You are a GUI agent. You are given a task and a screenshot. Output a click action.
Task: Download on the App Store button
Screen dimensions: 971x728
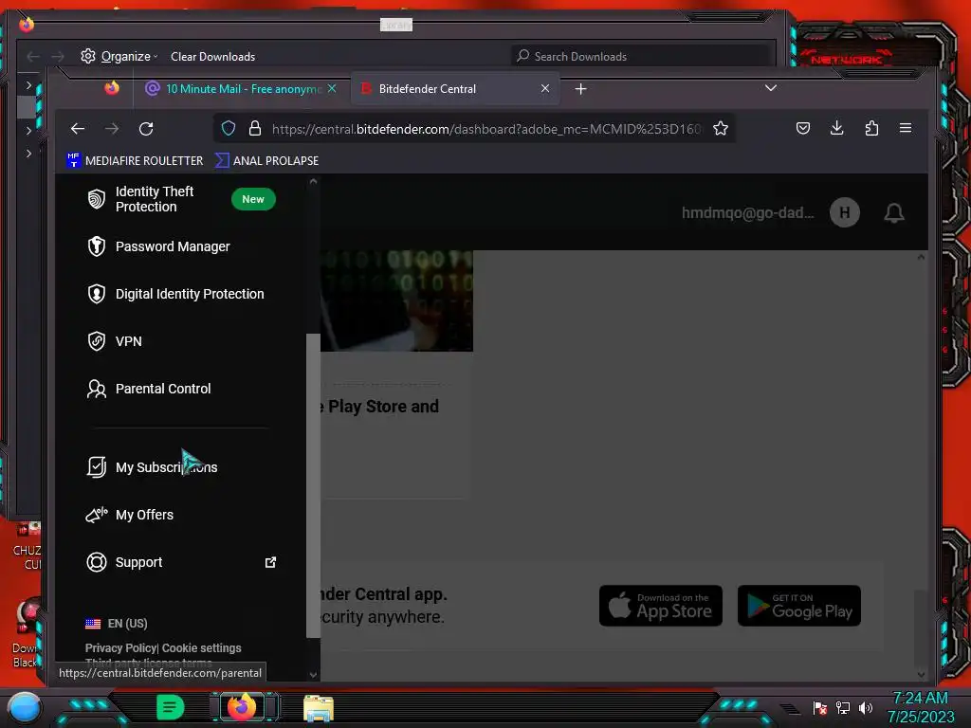pyautogui.click(x=661, y=606)
